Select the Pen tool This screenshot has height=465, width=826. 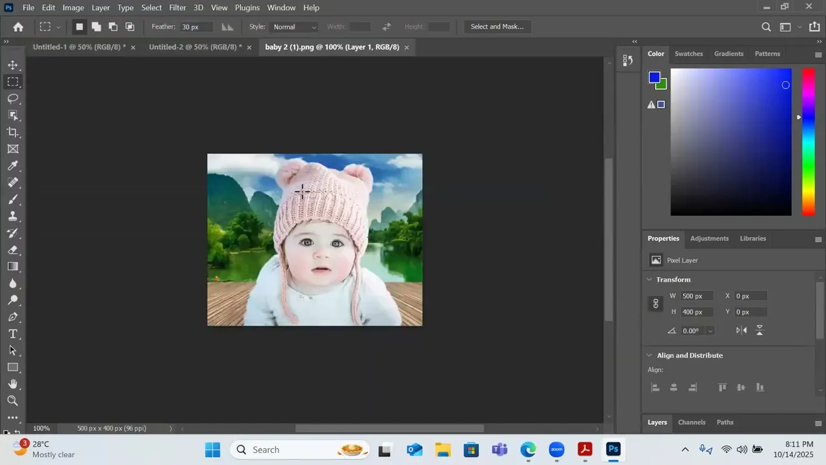[13, 317]
